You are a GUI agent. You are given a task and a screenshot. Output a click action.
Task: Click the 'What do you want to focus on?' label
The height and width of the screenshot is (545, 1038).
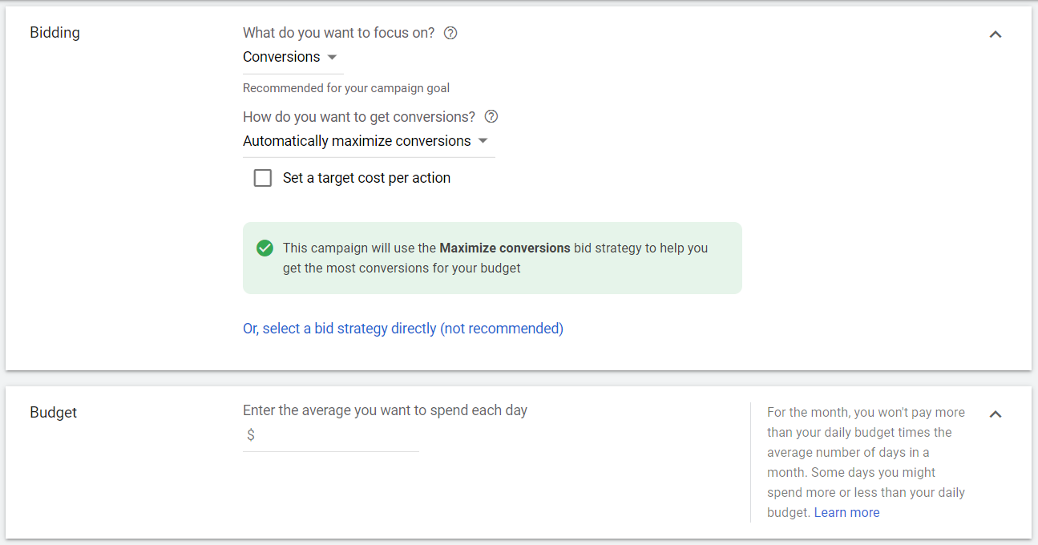pos(339,33)
